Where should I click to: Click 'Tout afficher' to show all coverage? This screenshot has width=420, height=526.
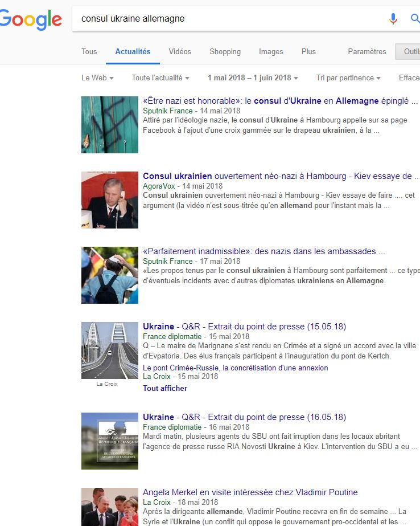click(165, 388)
